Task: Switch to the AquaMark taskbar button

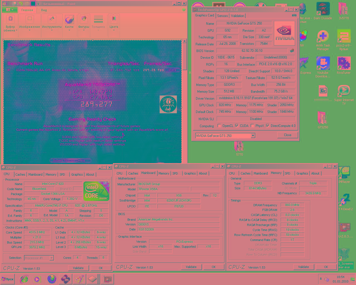Action: point(66,279)
